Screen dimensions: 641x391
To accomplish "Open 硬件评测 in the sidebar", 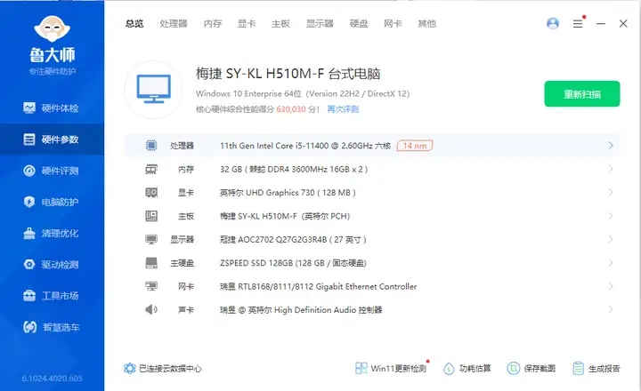I will pos(52,171).
